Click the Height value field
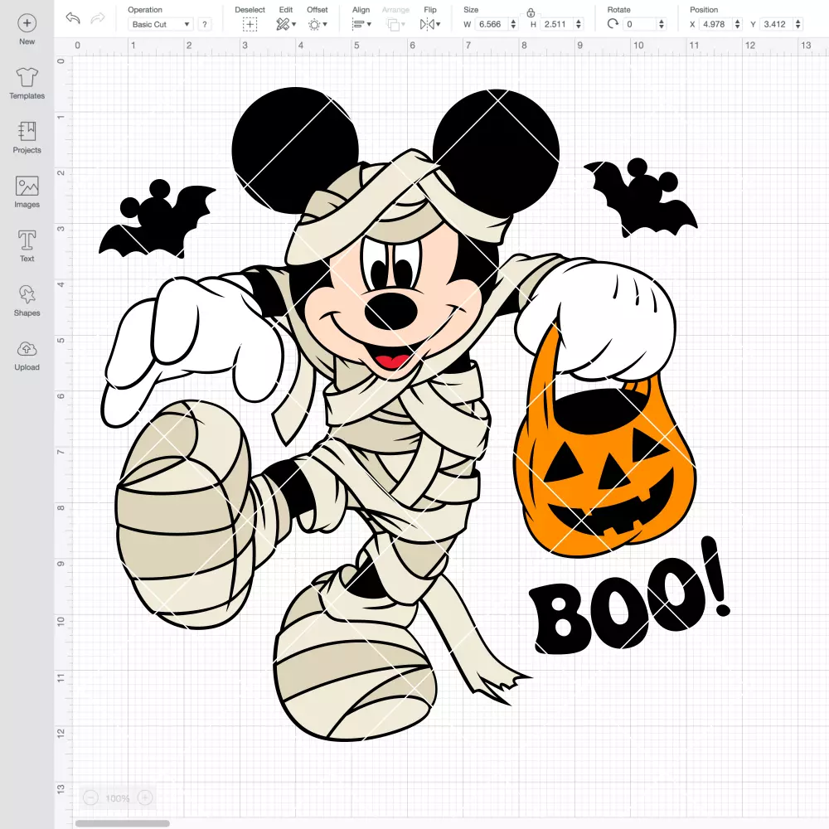Screen dimensions: 829x829 [557, 24]
